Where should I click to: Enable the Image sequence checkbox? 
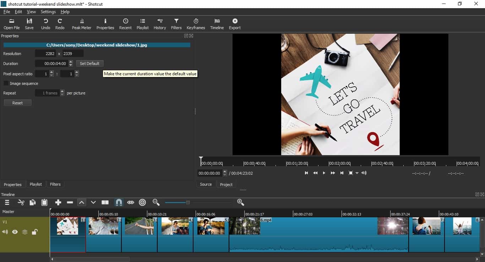point(6,83)
